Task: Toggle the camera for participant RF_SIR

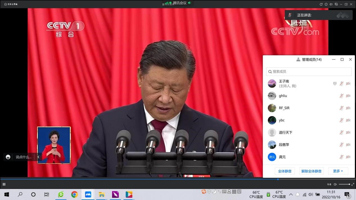Action: click(x=348, y=108)
